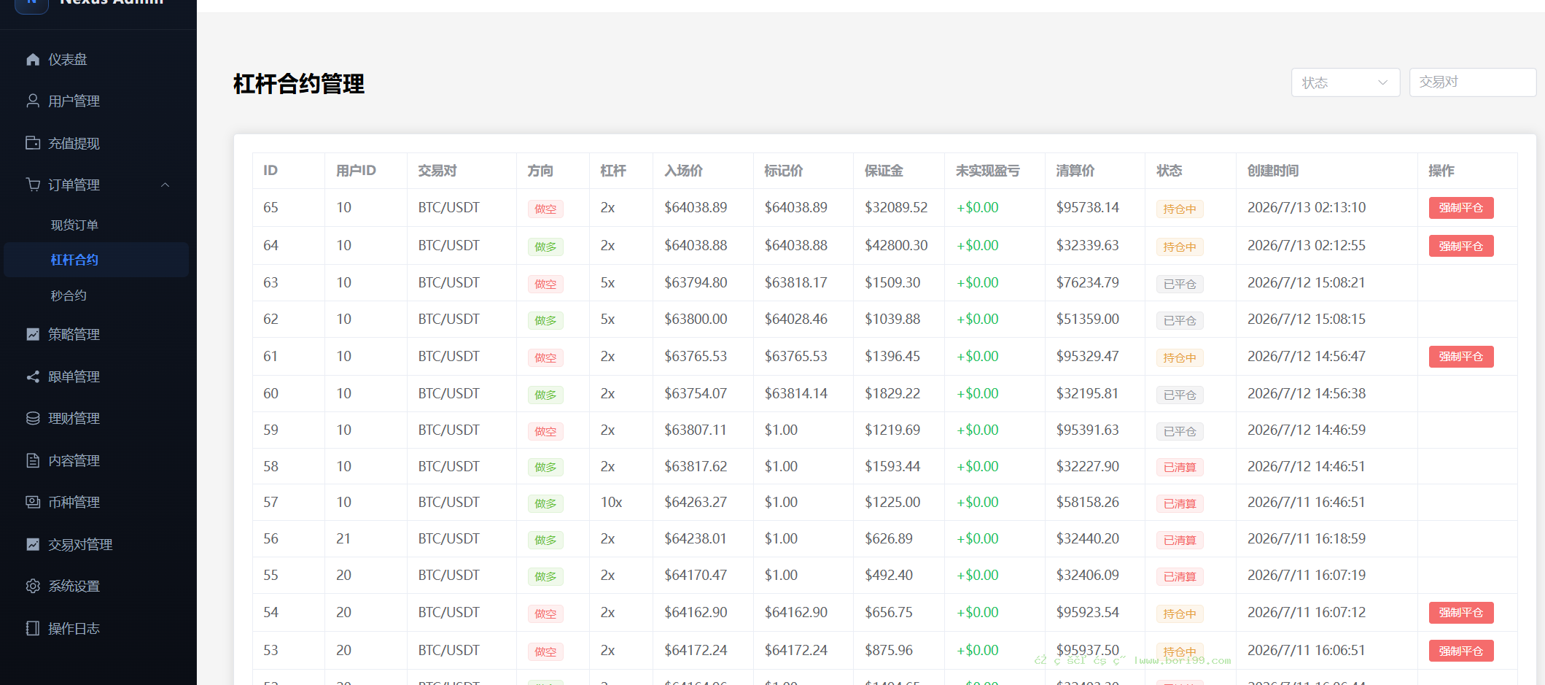Image resolution: width=1545 pixels, height=685 pixels.
Task: Collapse the 订单管理 submenu chevron
Action: point(166,185)
